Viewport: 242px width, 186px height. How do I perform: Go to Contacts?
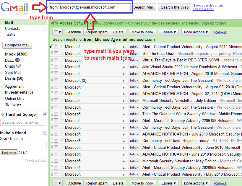[13, 29]
